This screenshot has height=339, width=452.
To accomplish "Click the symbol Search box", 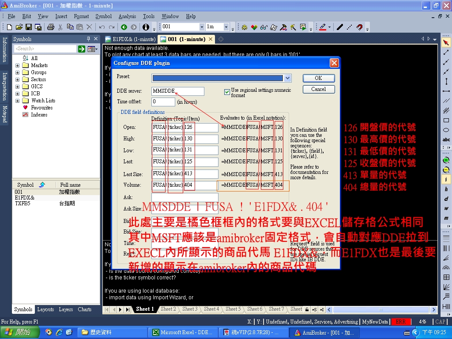I will tap(45, 49).
